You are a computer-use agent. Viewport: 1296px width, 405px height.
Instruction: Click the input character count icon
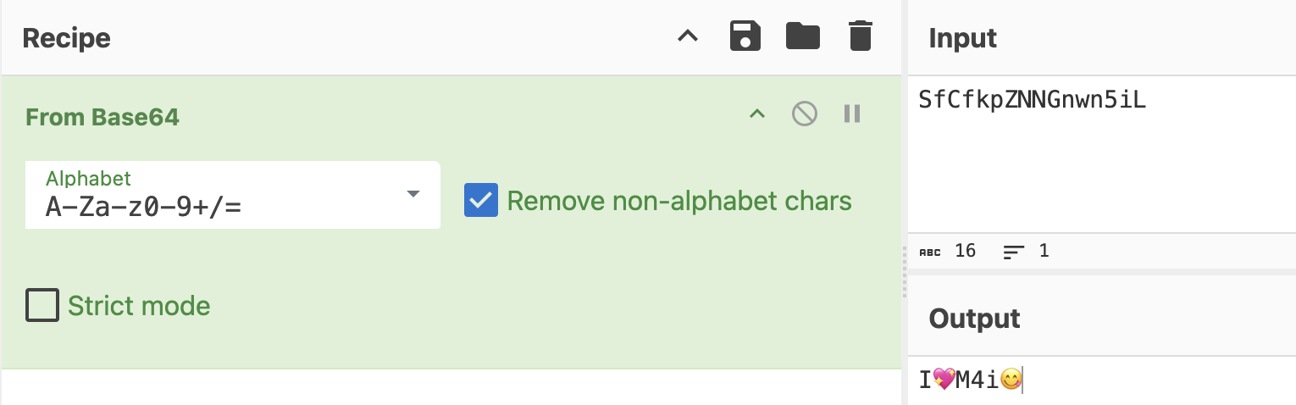click(x=930, y=252)
